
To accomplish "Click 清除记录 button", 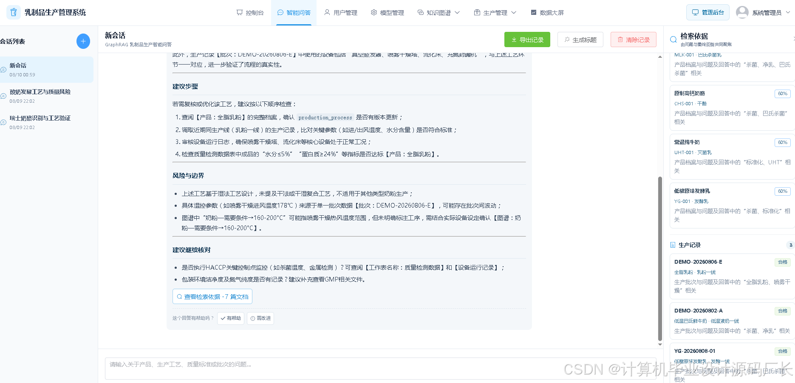I will point(633,39).
